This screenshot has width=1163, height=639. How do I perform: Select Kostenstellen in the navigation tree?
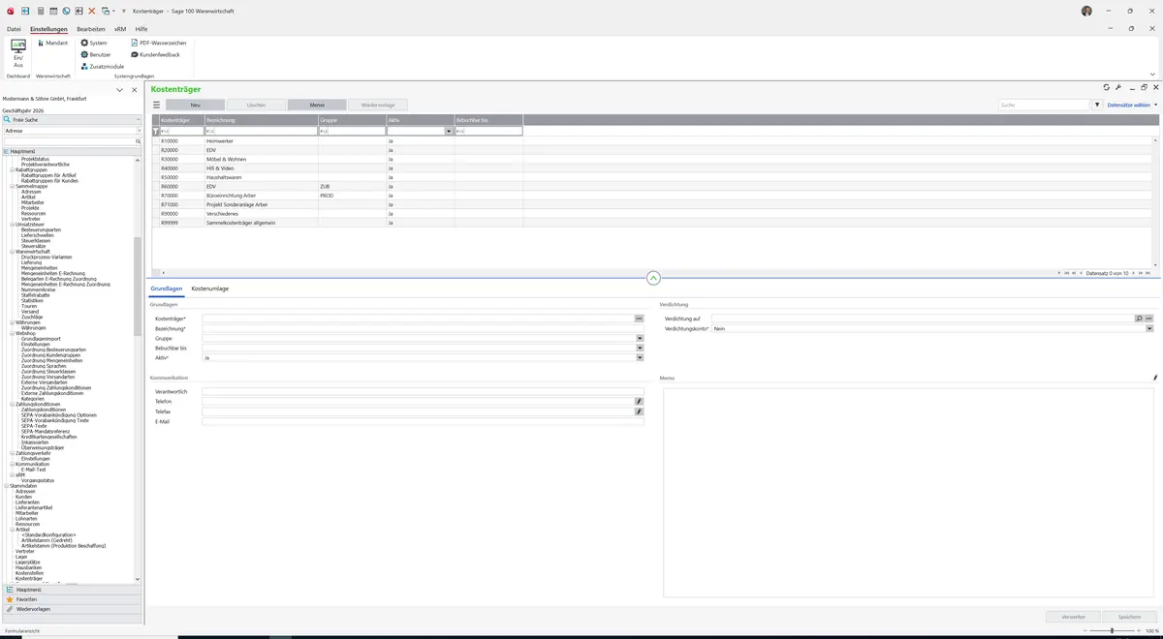coord(29,572)
